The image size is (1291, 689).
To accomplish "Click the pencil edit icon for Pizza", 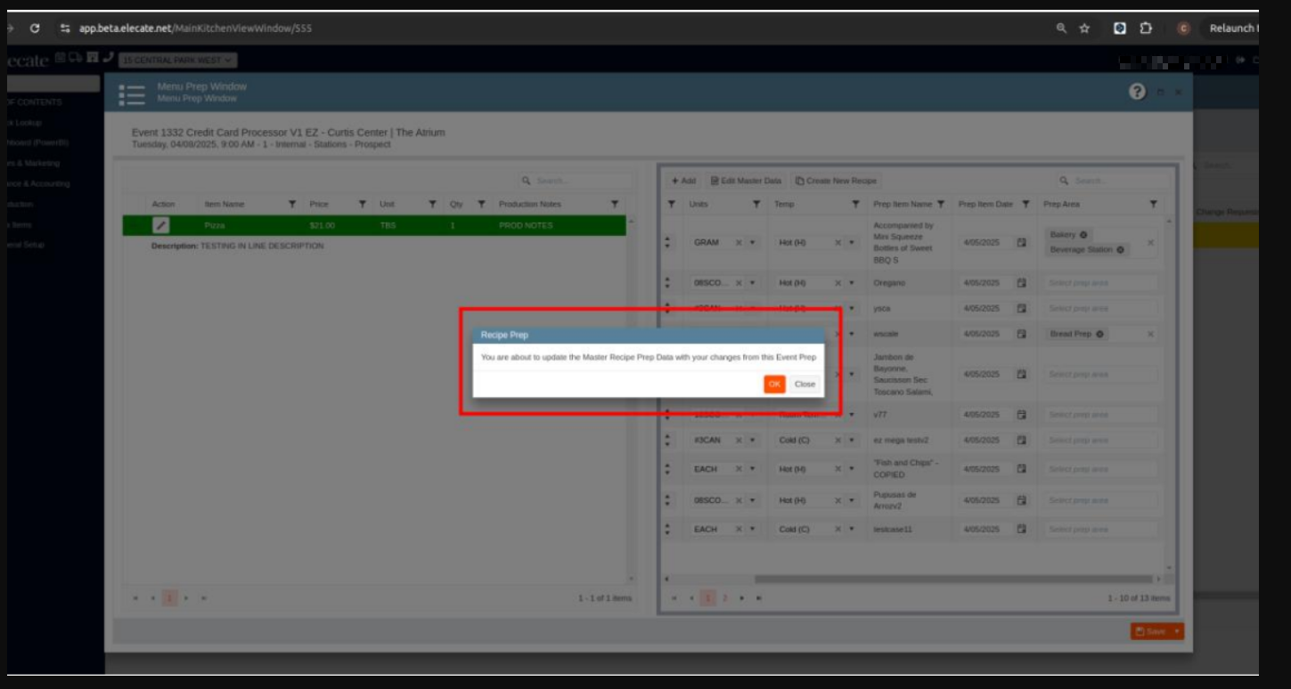I will (x=160, y=226).
